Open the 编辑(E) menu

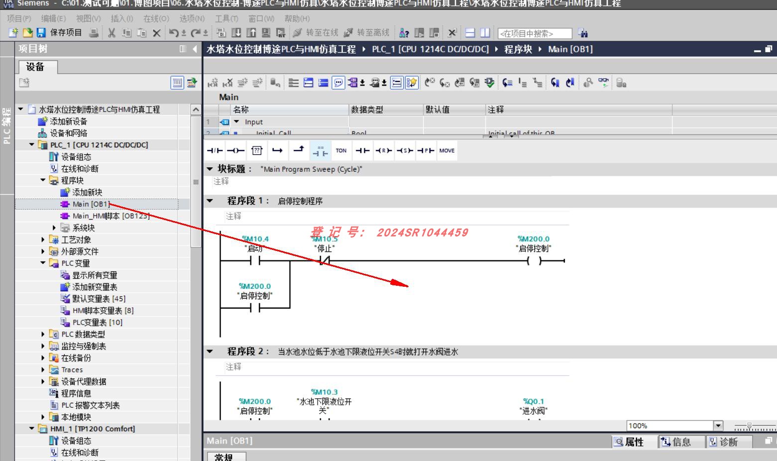[x=53, y=18]
